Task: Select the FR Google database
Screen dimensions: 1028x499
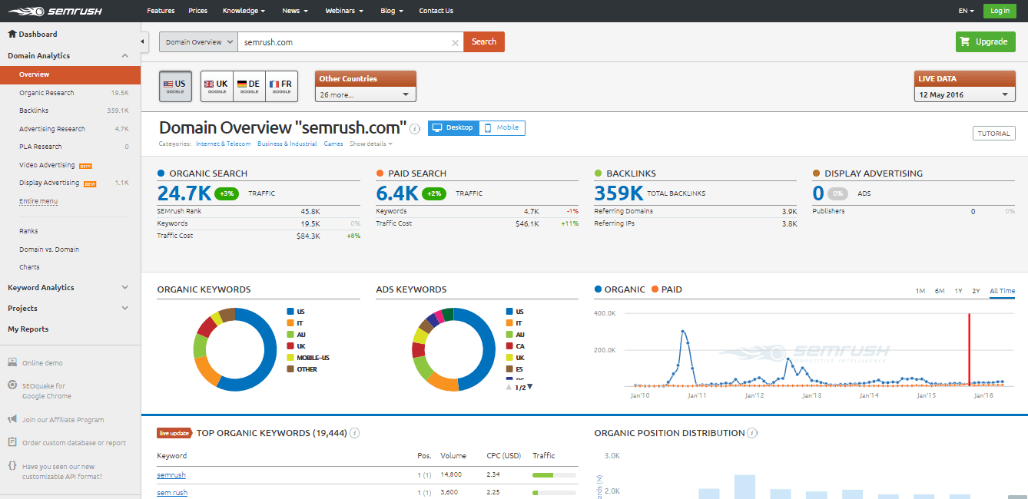Action: pos(281,87)
